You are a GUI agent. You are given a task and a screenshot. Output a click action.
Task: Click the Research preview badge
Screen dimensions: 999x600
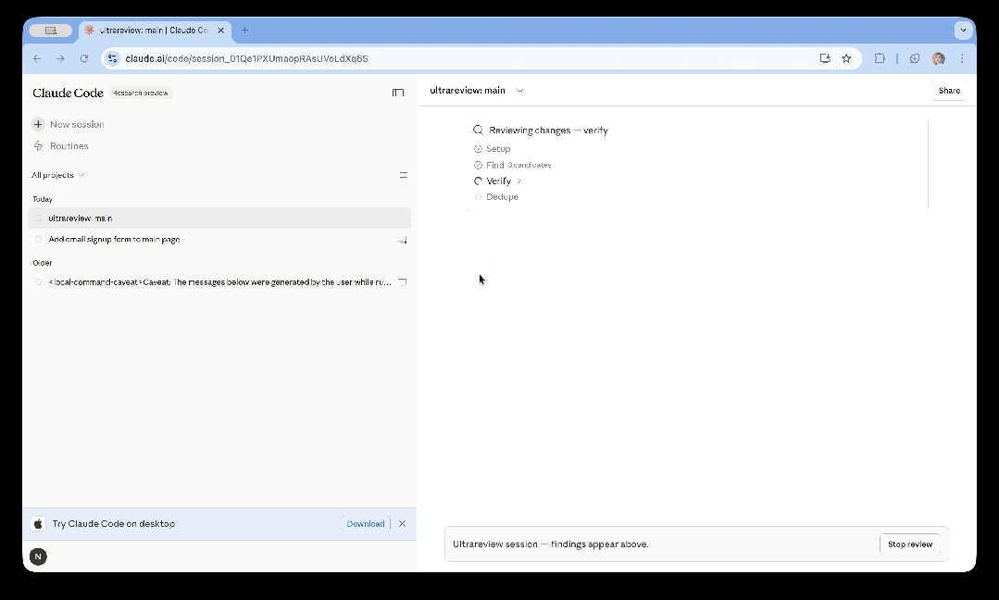point(141,93)
